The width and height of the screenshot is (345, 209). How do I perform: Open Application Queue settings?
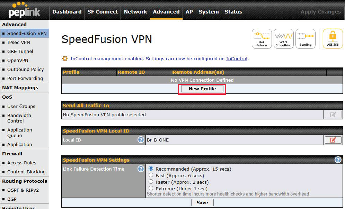tap(20, 133)
